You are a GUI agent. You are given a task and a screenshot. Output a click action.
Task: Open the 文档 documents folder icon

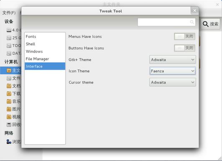9,86
